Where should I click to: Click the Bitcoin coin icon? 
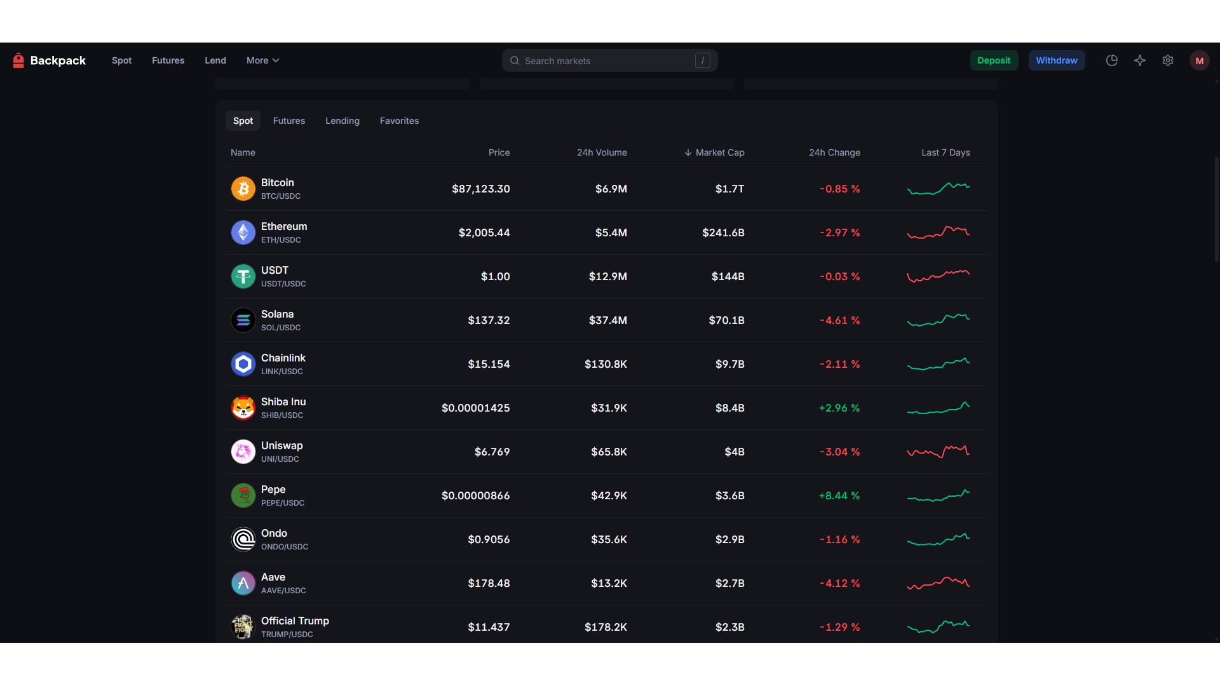point(243,189)
